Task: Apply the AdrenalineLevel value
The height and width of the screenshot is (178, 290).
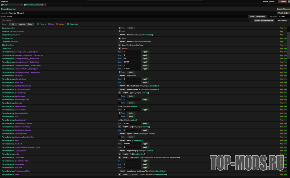Action: pyautogui.click(x=145, y=79)
